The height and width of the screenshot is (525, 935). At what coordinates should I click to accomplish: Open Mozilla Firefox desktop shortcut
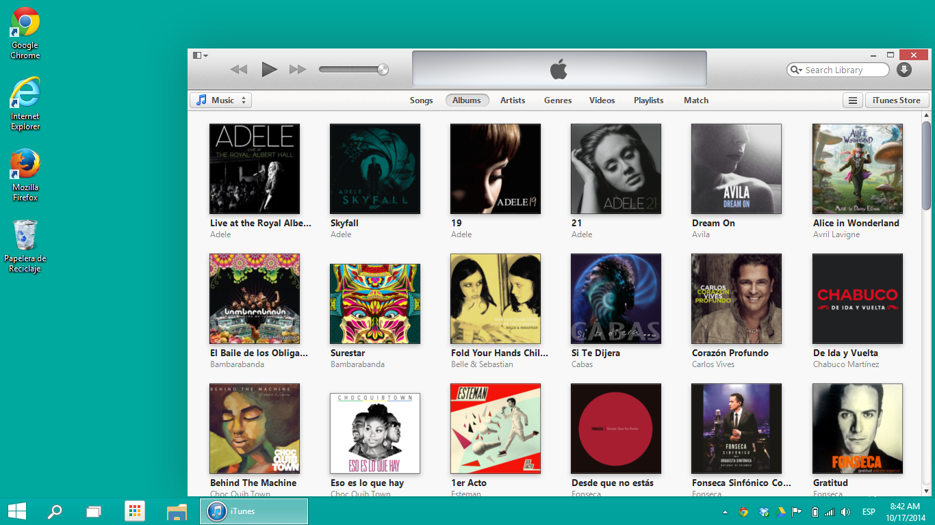click(x=25, y=175)
